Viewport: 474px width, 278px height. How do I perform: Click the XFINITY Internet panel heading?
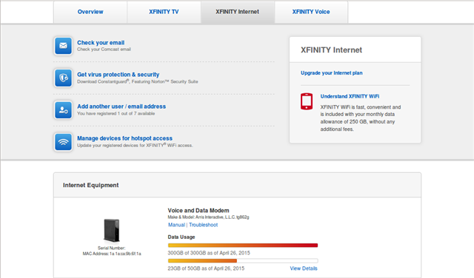point(331,50)
